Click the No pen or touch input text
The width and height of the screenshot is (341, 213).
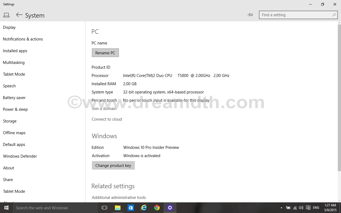[x=166, y=100]
